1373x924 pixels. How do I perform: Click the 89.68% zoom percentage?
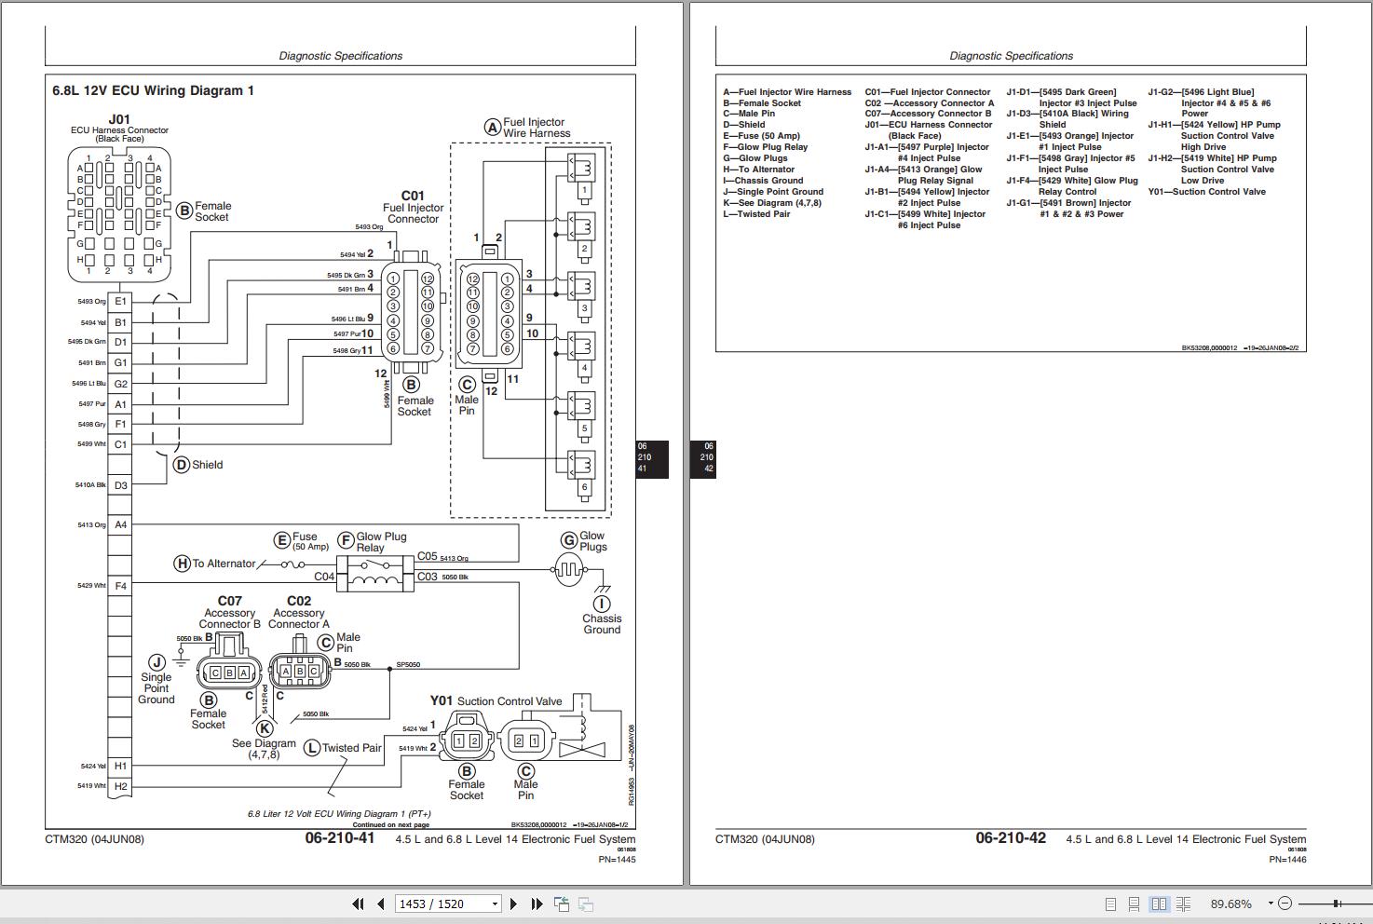pyautogui.click(x=1230, y=904)
